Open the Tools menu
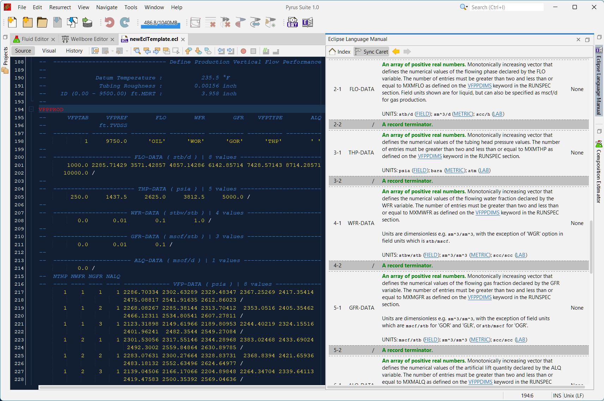 point(131,7)
